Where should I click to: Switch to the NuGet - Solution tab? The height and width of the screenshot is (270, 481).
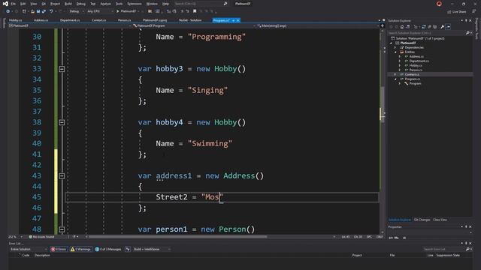pos(190,20)
